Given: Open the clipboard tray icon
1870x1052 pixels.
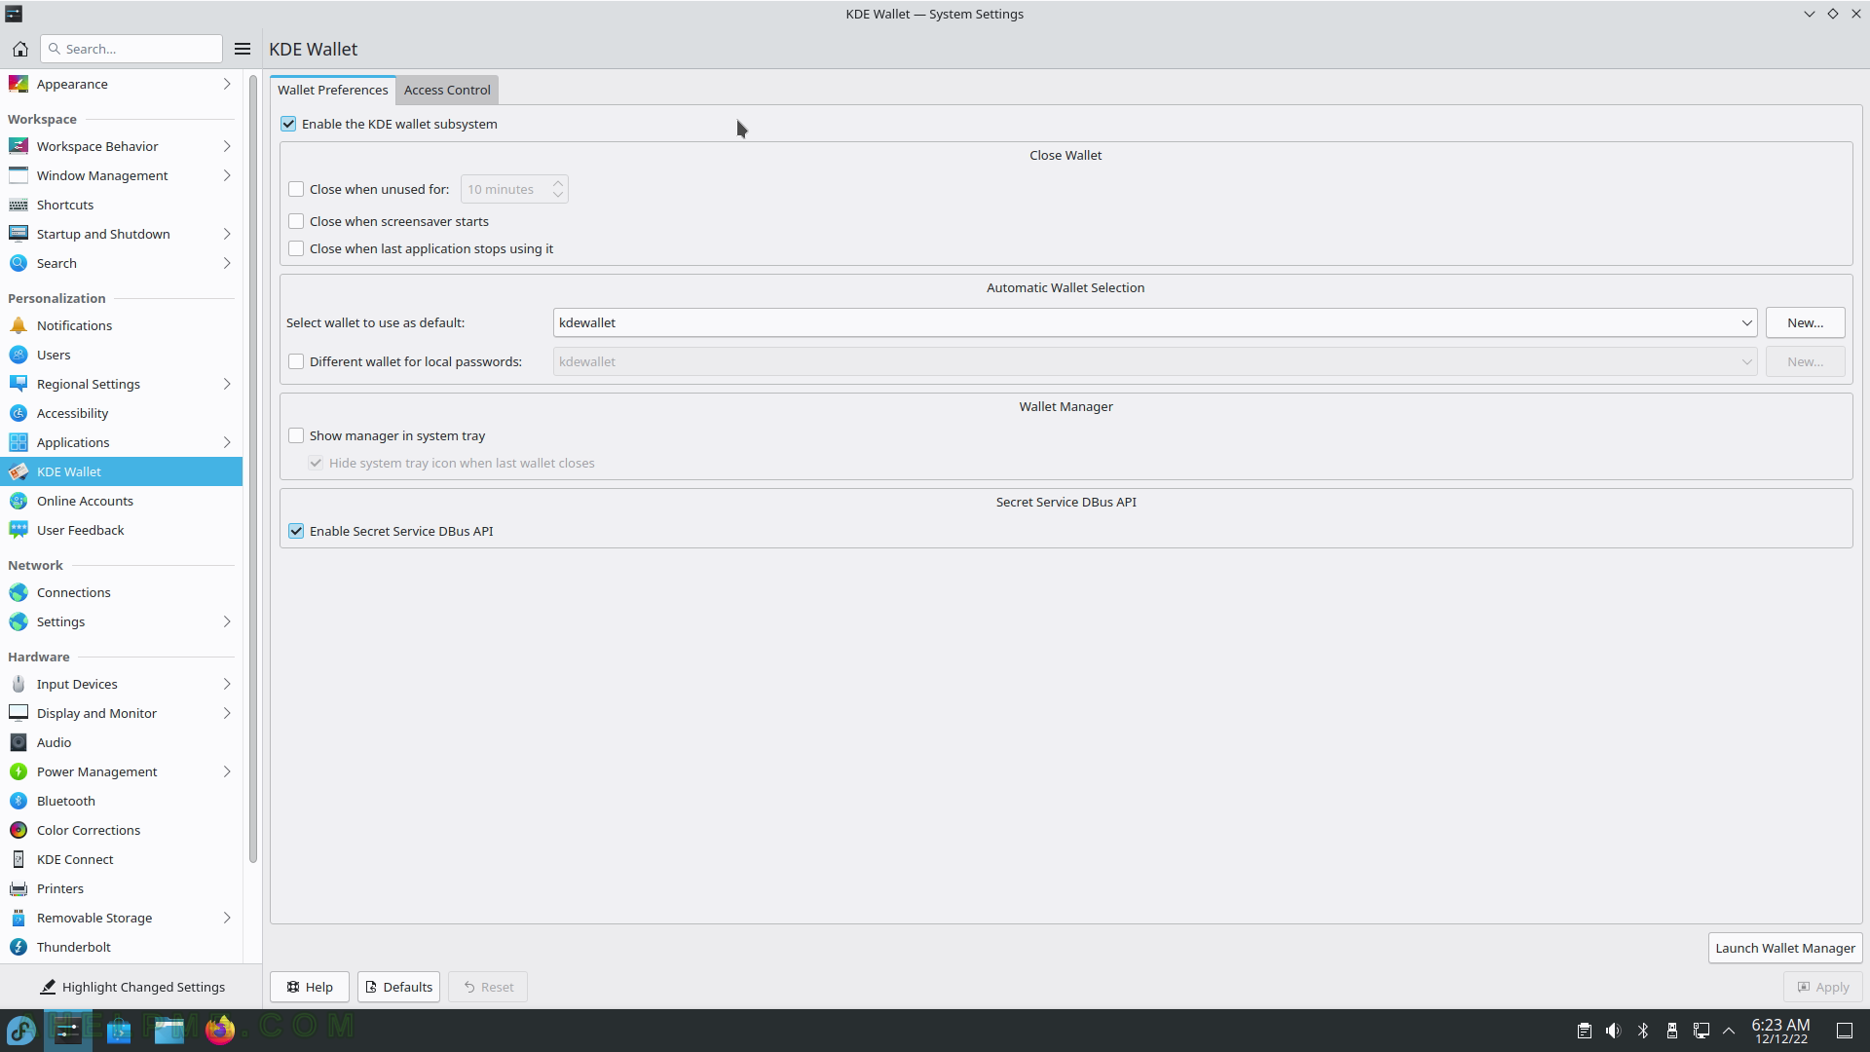Looking at the screenshot, I should click(1585, 1031).
